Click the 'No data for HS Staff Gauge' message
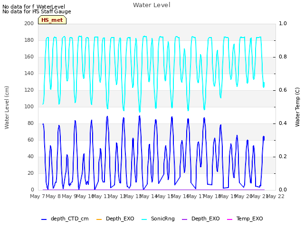This screenshot has width=304, height=228. pyautogui.click(x=37, y=11)
